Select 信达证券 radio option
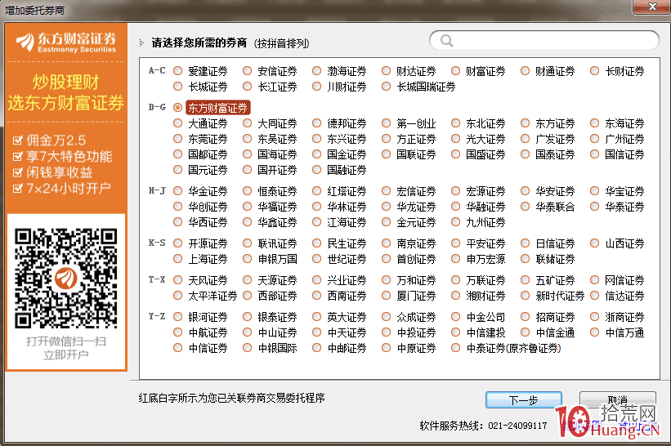The image size is (671, 446). click(594, 296)
